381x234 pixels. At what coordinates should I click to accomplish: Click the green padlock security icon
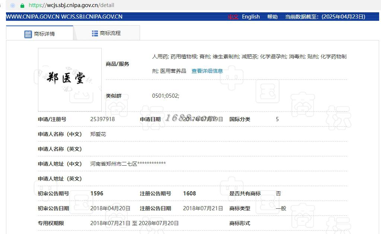[x=22, y=5]
